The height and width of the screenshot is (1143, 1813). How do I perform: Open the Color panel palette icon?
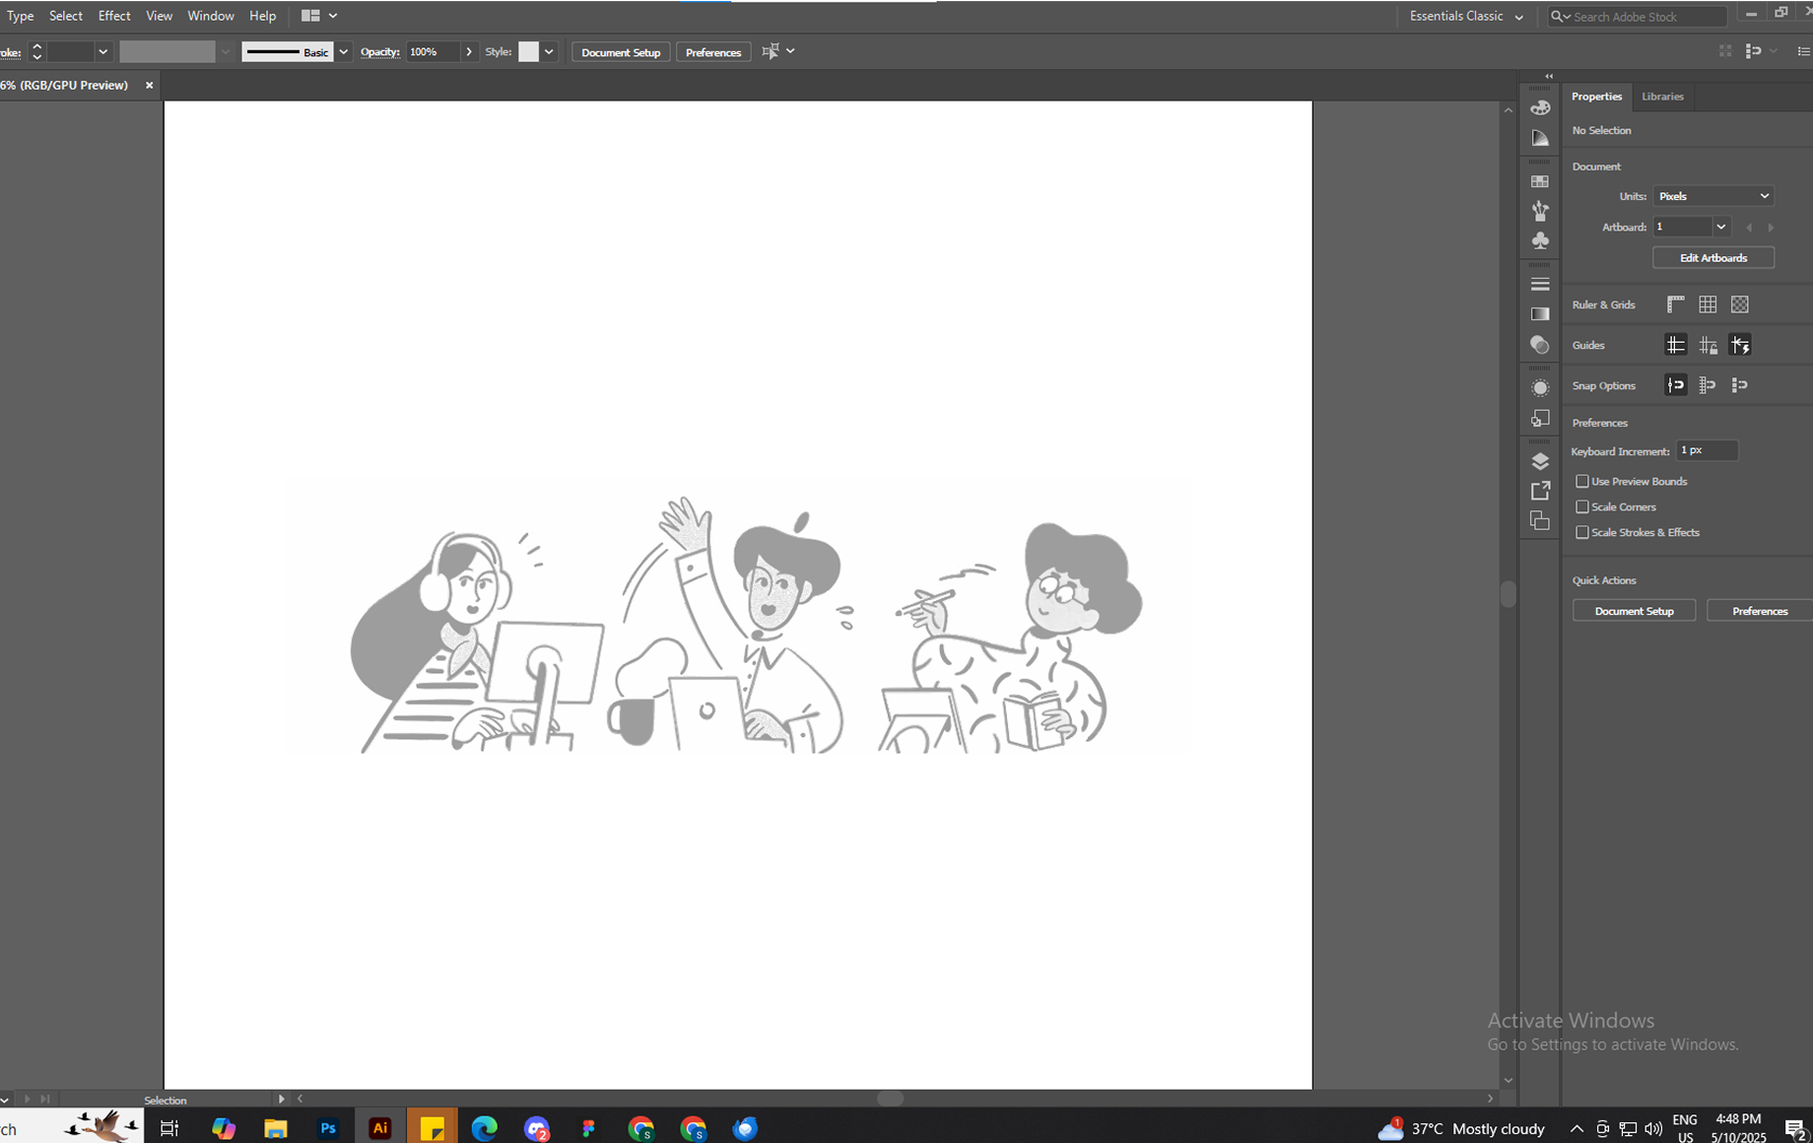click(x=1540, y=107)
